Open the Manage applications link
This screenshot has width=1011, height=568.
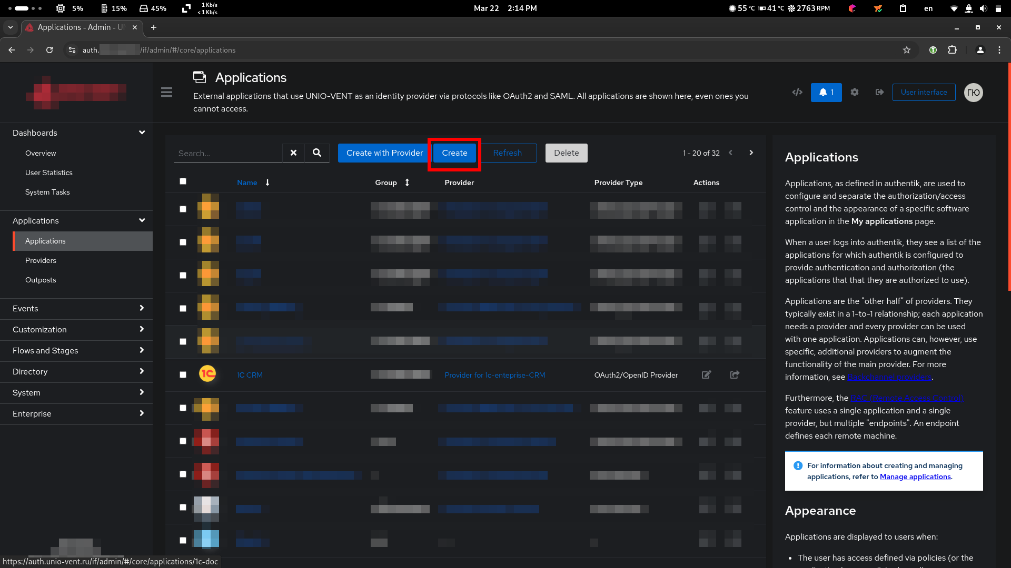point(915,477)
